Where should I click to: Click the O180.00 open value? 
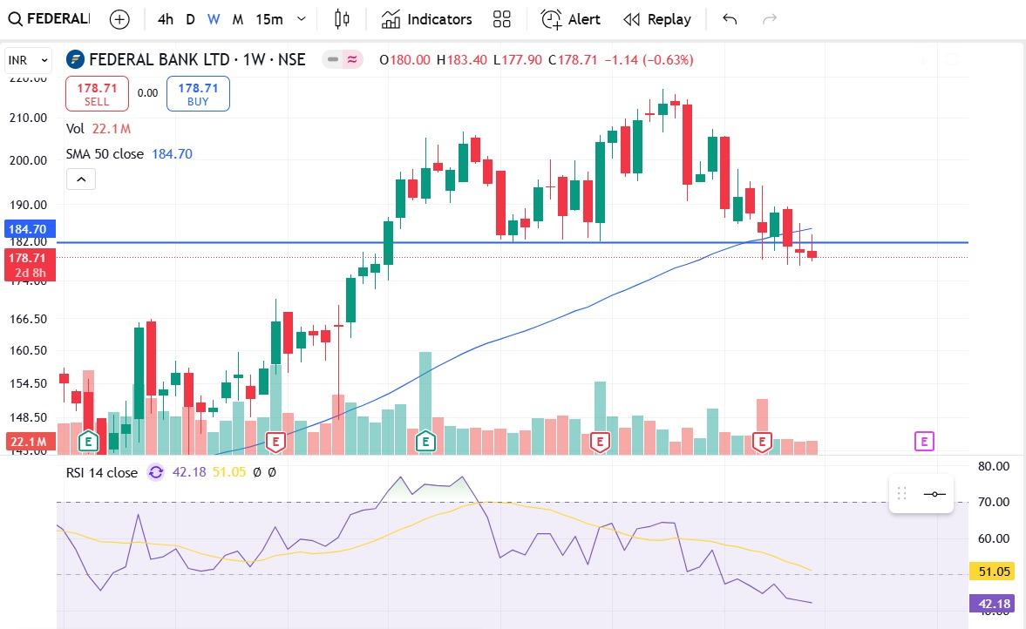404,59
